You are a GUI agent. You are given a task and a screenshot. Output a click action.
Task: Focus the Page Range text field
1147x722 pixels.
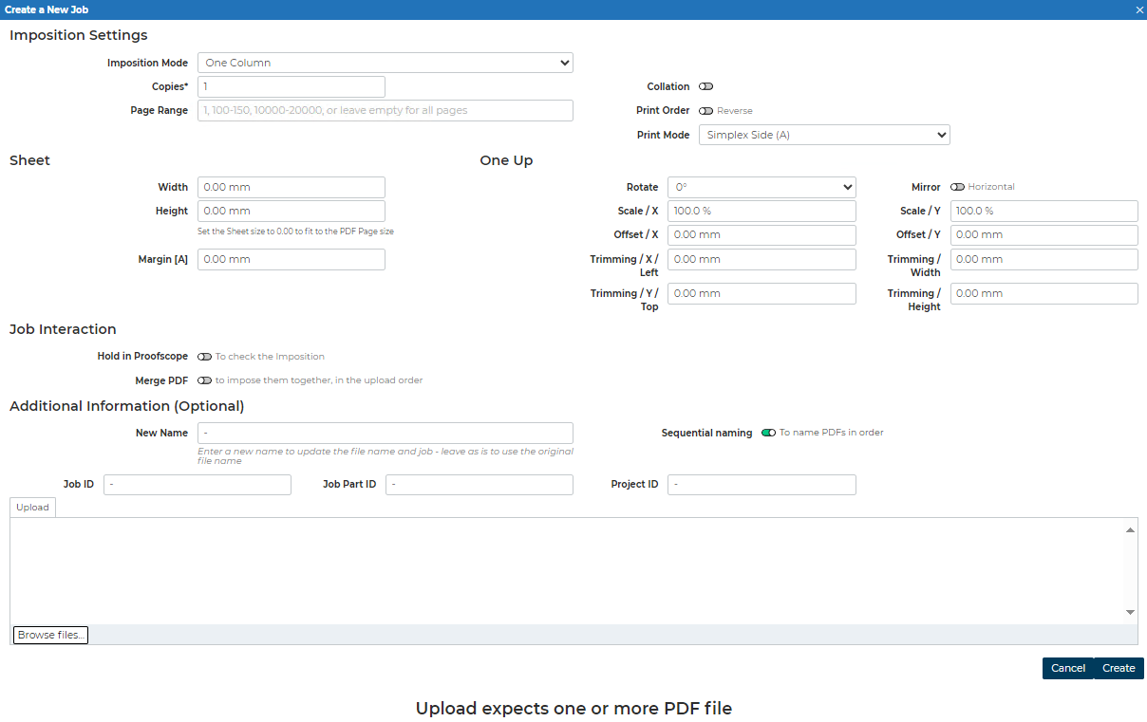pos(385,110)
